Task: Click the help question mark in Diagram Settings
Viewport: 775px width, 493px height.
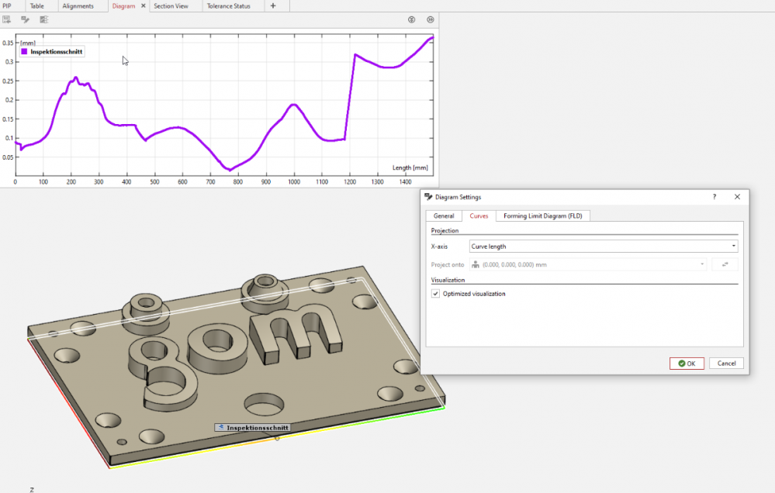Action: [x=714, y=197]
